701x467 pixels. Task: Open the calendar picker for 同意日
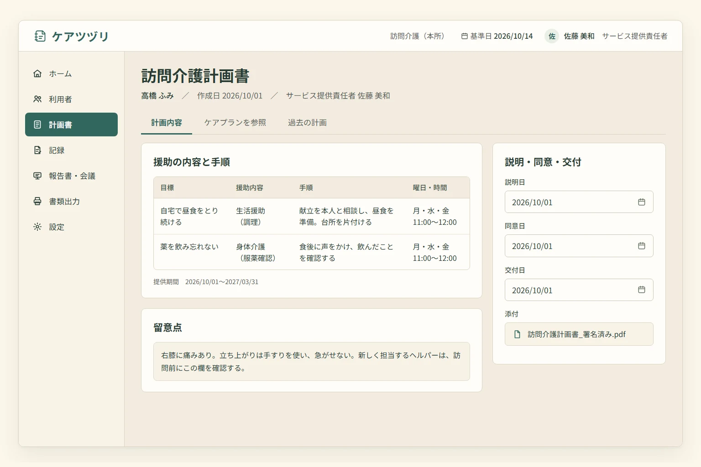[642, 246]
